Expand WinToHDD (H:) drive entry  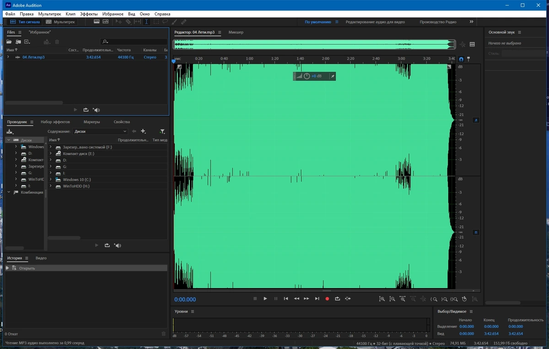[51, 186]
